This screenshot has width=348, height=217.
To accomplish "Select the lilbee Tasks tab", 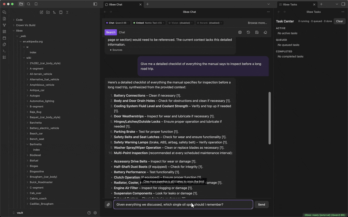I will [x=297, y=4].
